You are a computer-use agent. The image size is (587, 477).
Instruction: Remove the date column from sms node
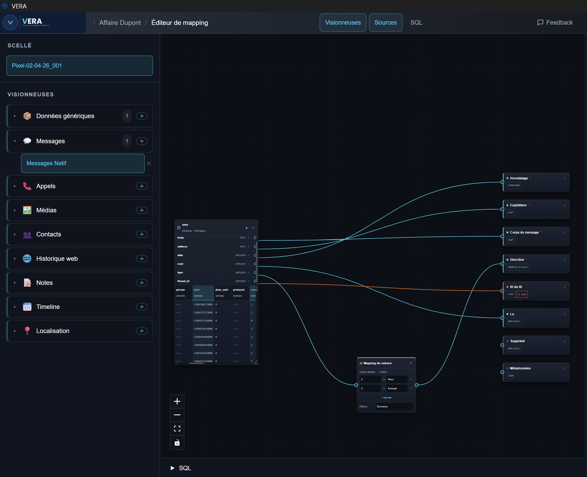tap(248, 255)
